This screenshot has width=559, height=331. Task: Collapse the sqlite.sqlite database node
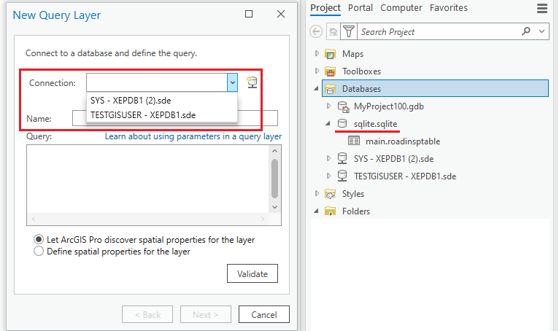328,123
